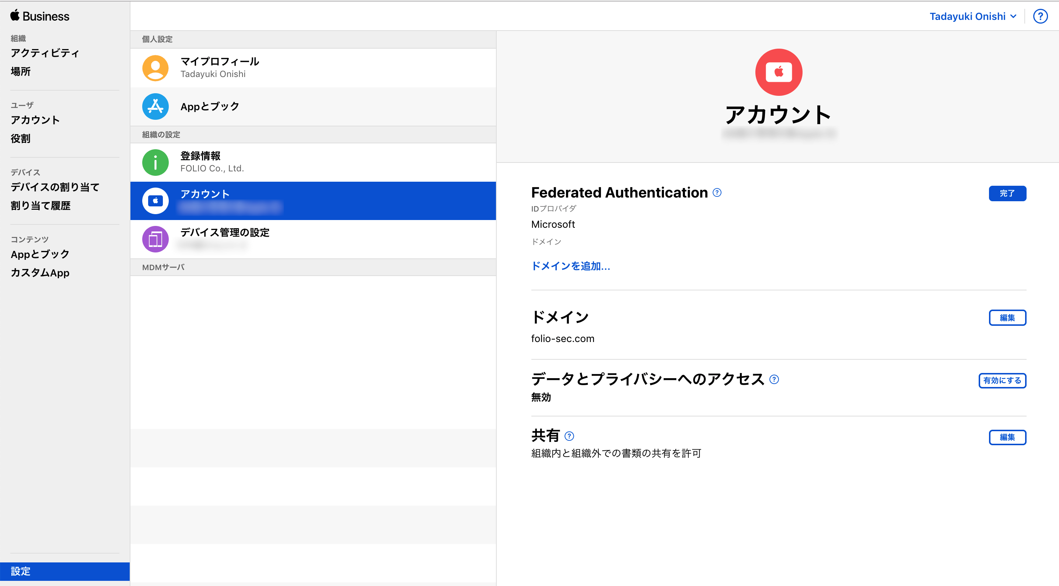Open the help question mark icon in the header
The height and width of the screenshot is (586, 1059).
coord(1040,17)
